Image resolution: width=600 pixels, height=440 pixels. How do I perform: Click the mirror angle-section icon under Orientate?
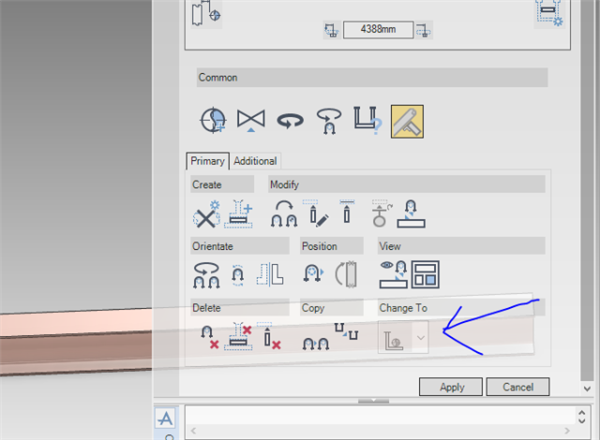(270, 274)
